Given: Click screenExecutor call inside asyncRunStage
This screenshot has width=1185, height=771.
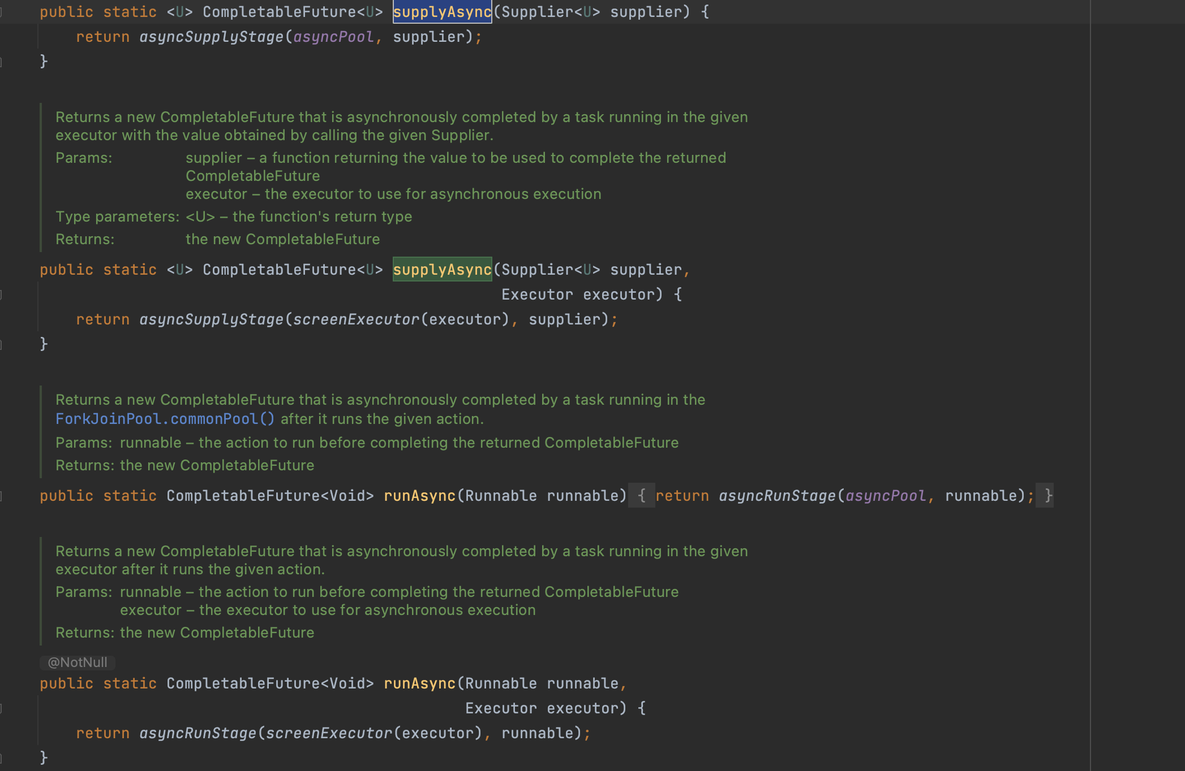Looking at the screenshot, I should click(x=329, y=733).
